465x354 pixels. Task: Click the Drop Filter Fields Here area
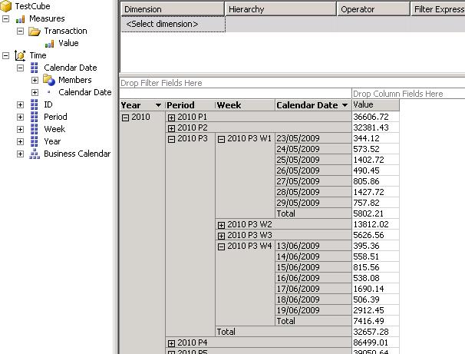pyautogui.click(x=292, y=83)
